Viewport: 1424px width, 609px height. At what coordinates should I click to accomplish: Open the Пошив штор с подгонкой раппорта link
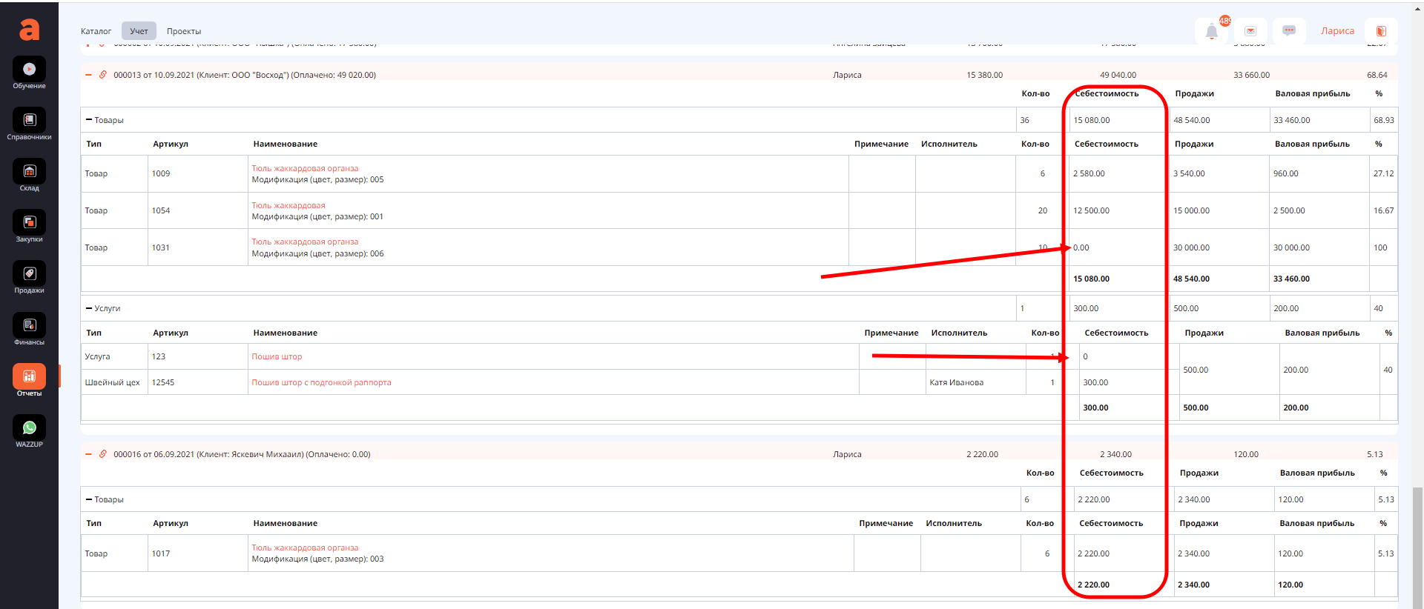click(321, 382)
